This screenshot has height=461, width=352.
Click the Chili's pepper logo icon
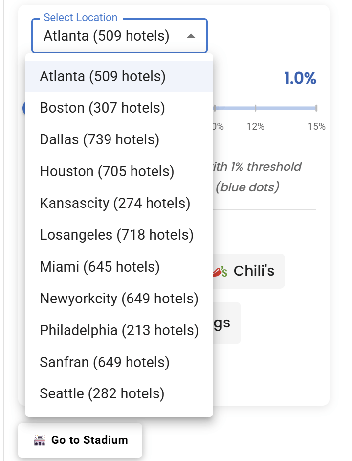point(221,271)
